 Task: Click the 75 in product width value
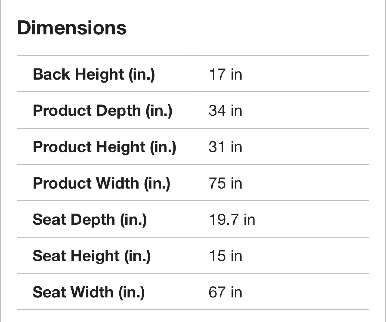[225, 184]
